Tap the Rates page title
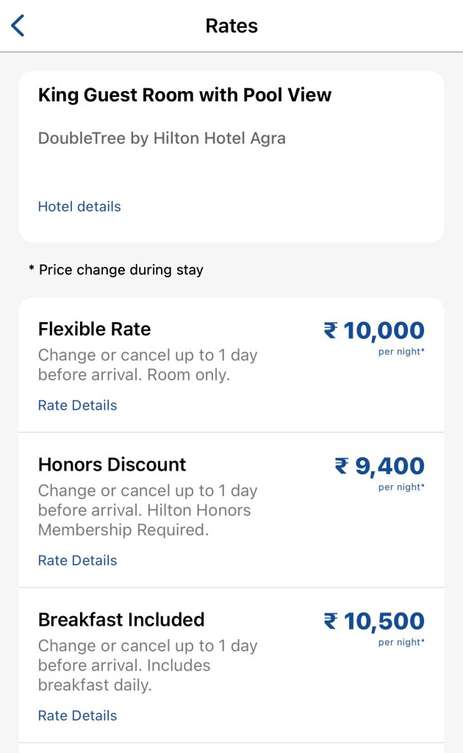The width and height of the screenshot is (463, 753). (232, 26)
